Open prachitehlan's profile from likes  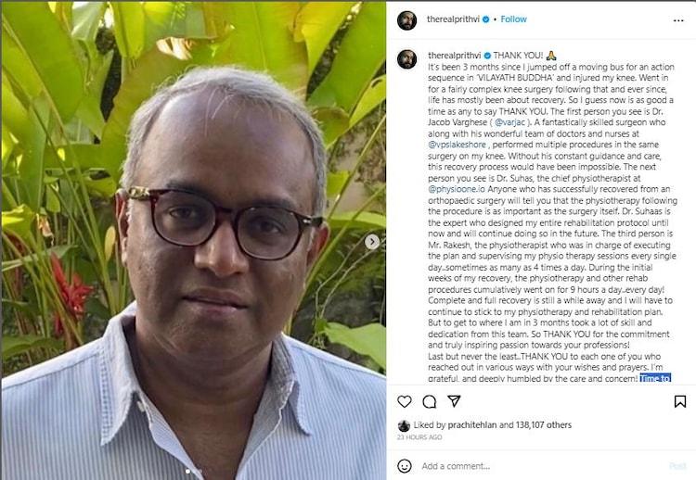471,424
